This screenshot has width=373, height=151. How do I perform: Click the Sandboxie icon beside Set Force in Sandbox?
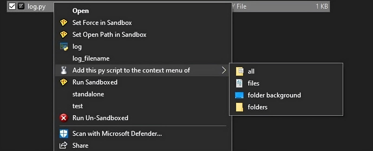click(63, 23)
